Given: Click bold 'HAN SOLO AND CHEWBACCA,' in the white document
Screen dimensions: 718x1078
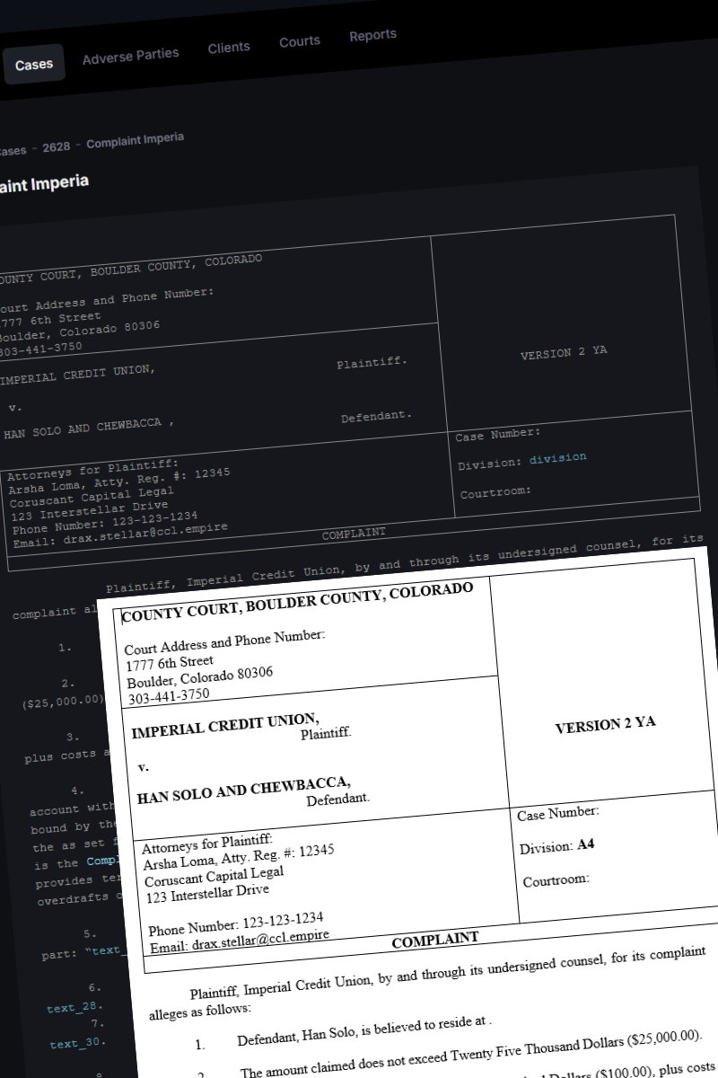Looking at the screenshot, I should [x=243, y=790].
